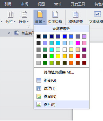
Task: Switch to the 开发工具 tab
Action: (x=78, y=4)
